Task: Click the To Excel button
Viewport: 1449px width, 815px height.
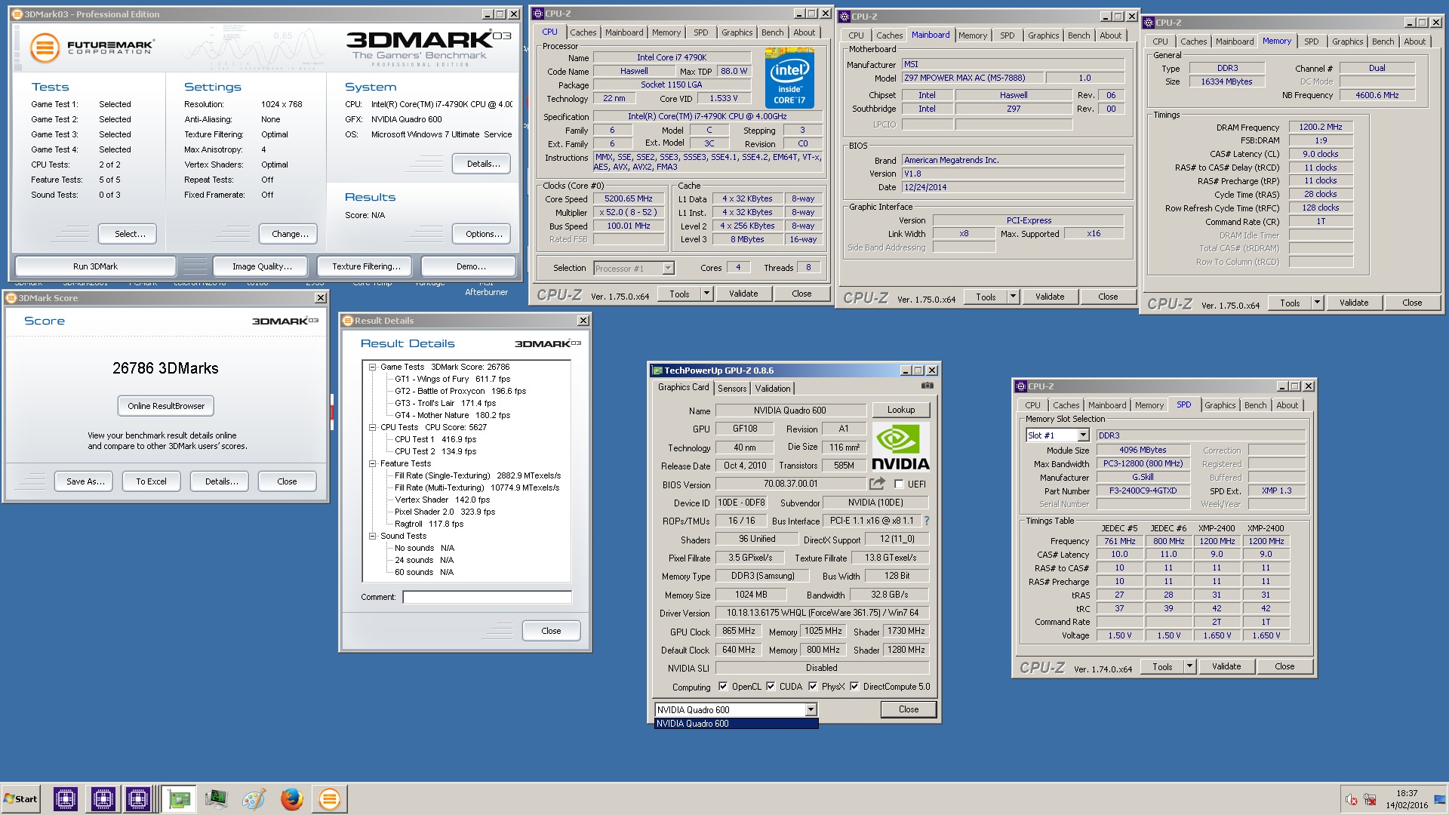Action: click(x=151, y=481)
